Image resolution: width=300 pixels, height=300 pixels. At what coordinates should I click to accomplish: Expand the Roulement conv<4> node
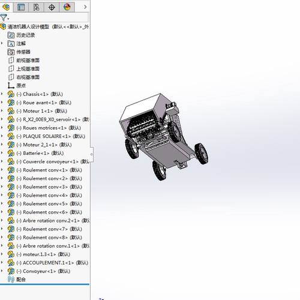[x=2, y=195]
